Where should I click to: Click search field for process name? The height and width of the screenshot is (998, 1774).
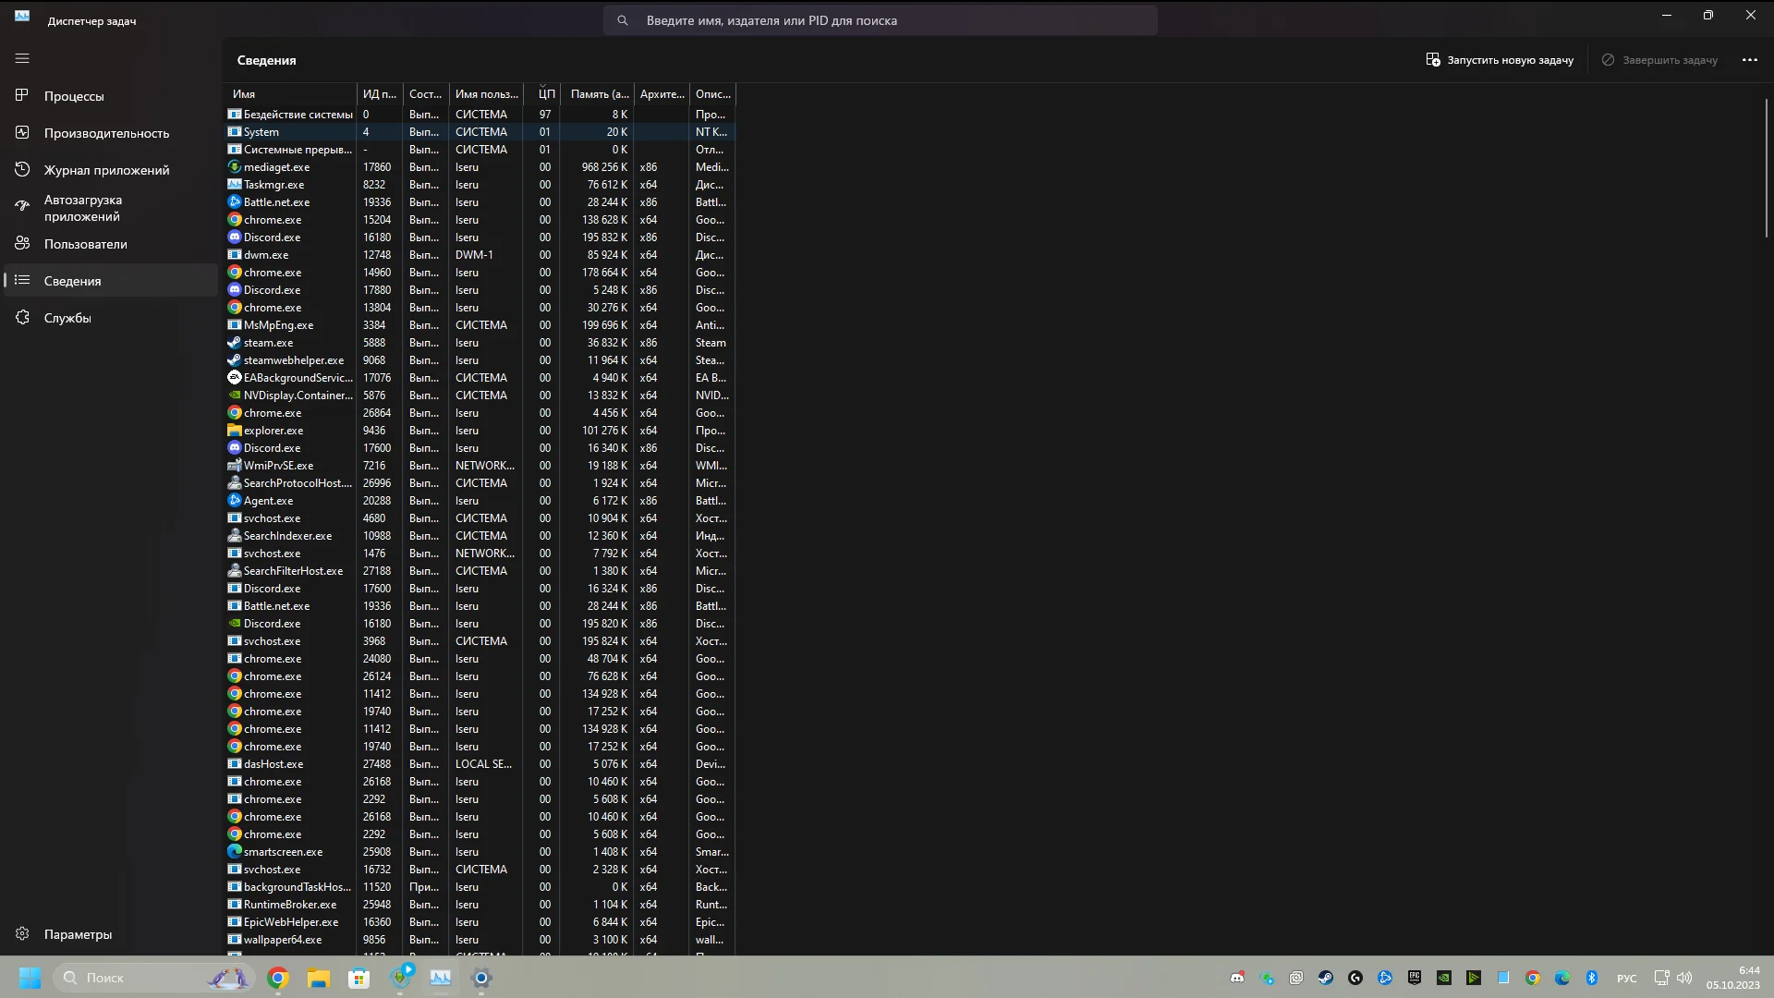pyautogui.click(x=880, y=20)
